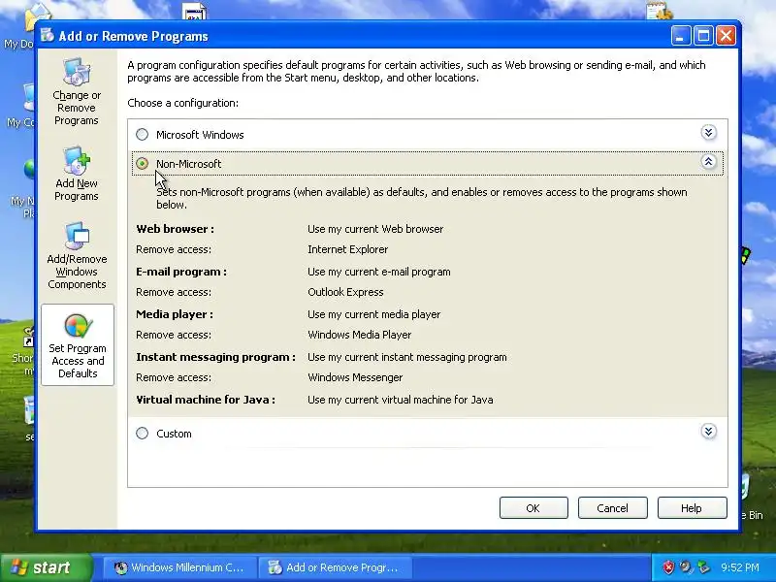
Task: Click the 'Virtual machine for Java :' heading
Action: (206, 400)
